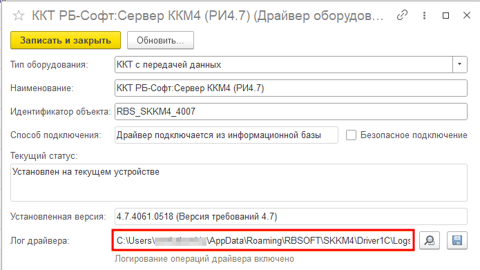Maximize the driver settings window
The image size is (480, 270).
pyautogui.click(x=445, y=15)
